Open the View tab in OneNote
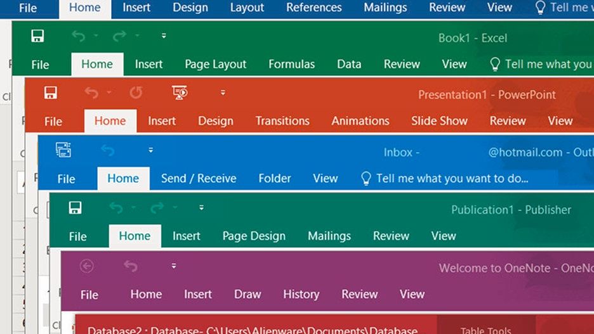The image size is (594, 334). (412, 294)
